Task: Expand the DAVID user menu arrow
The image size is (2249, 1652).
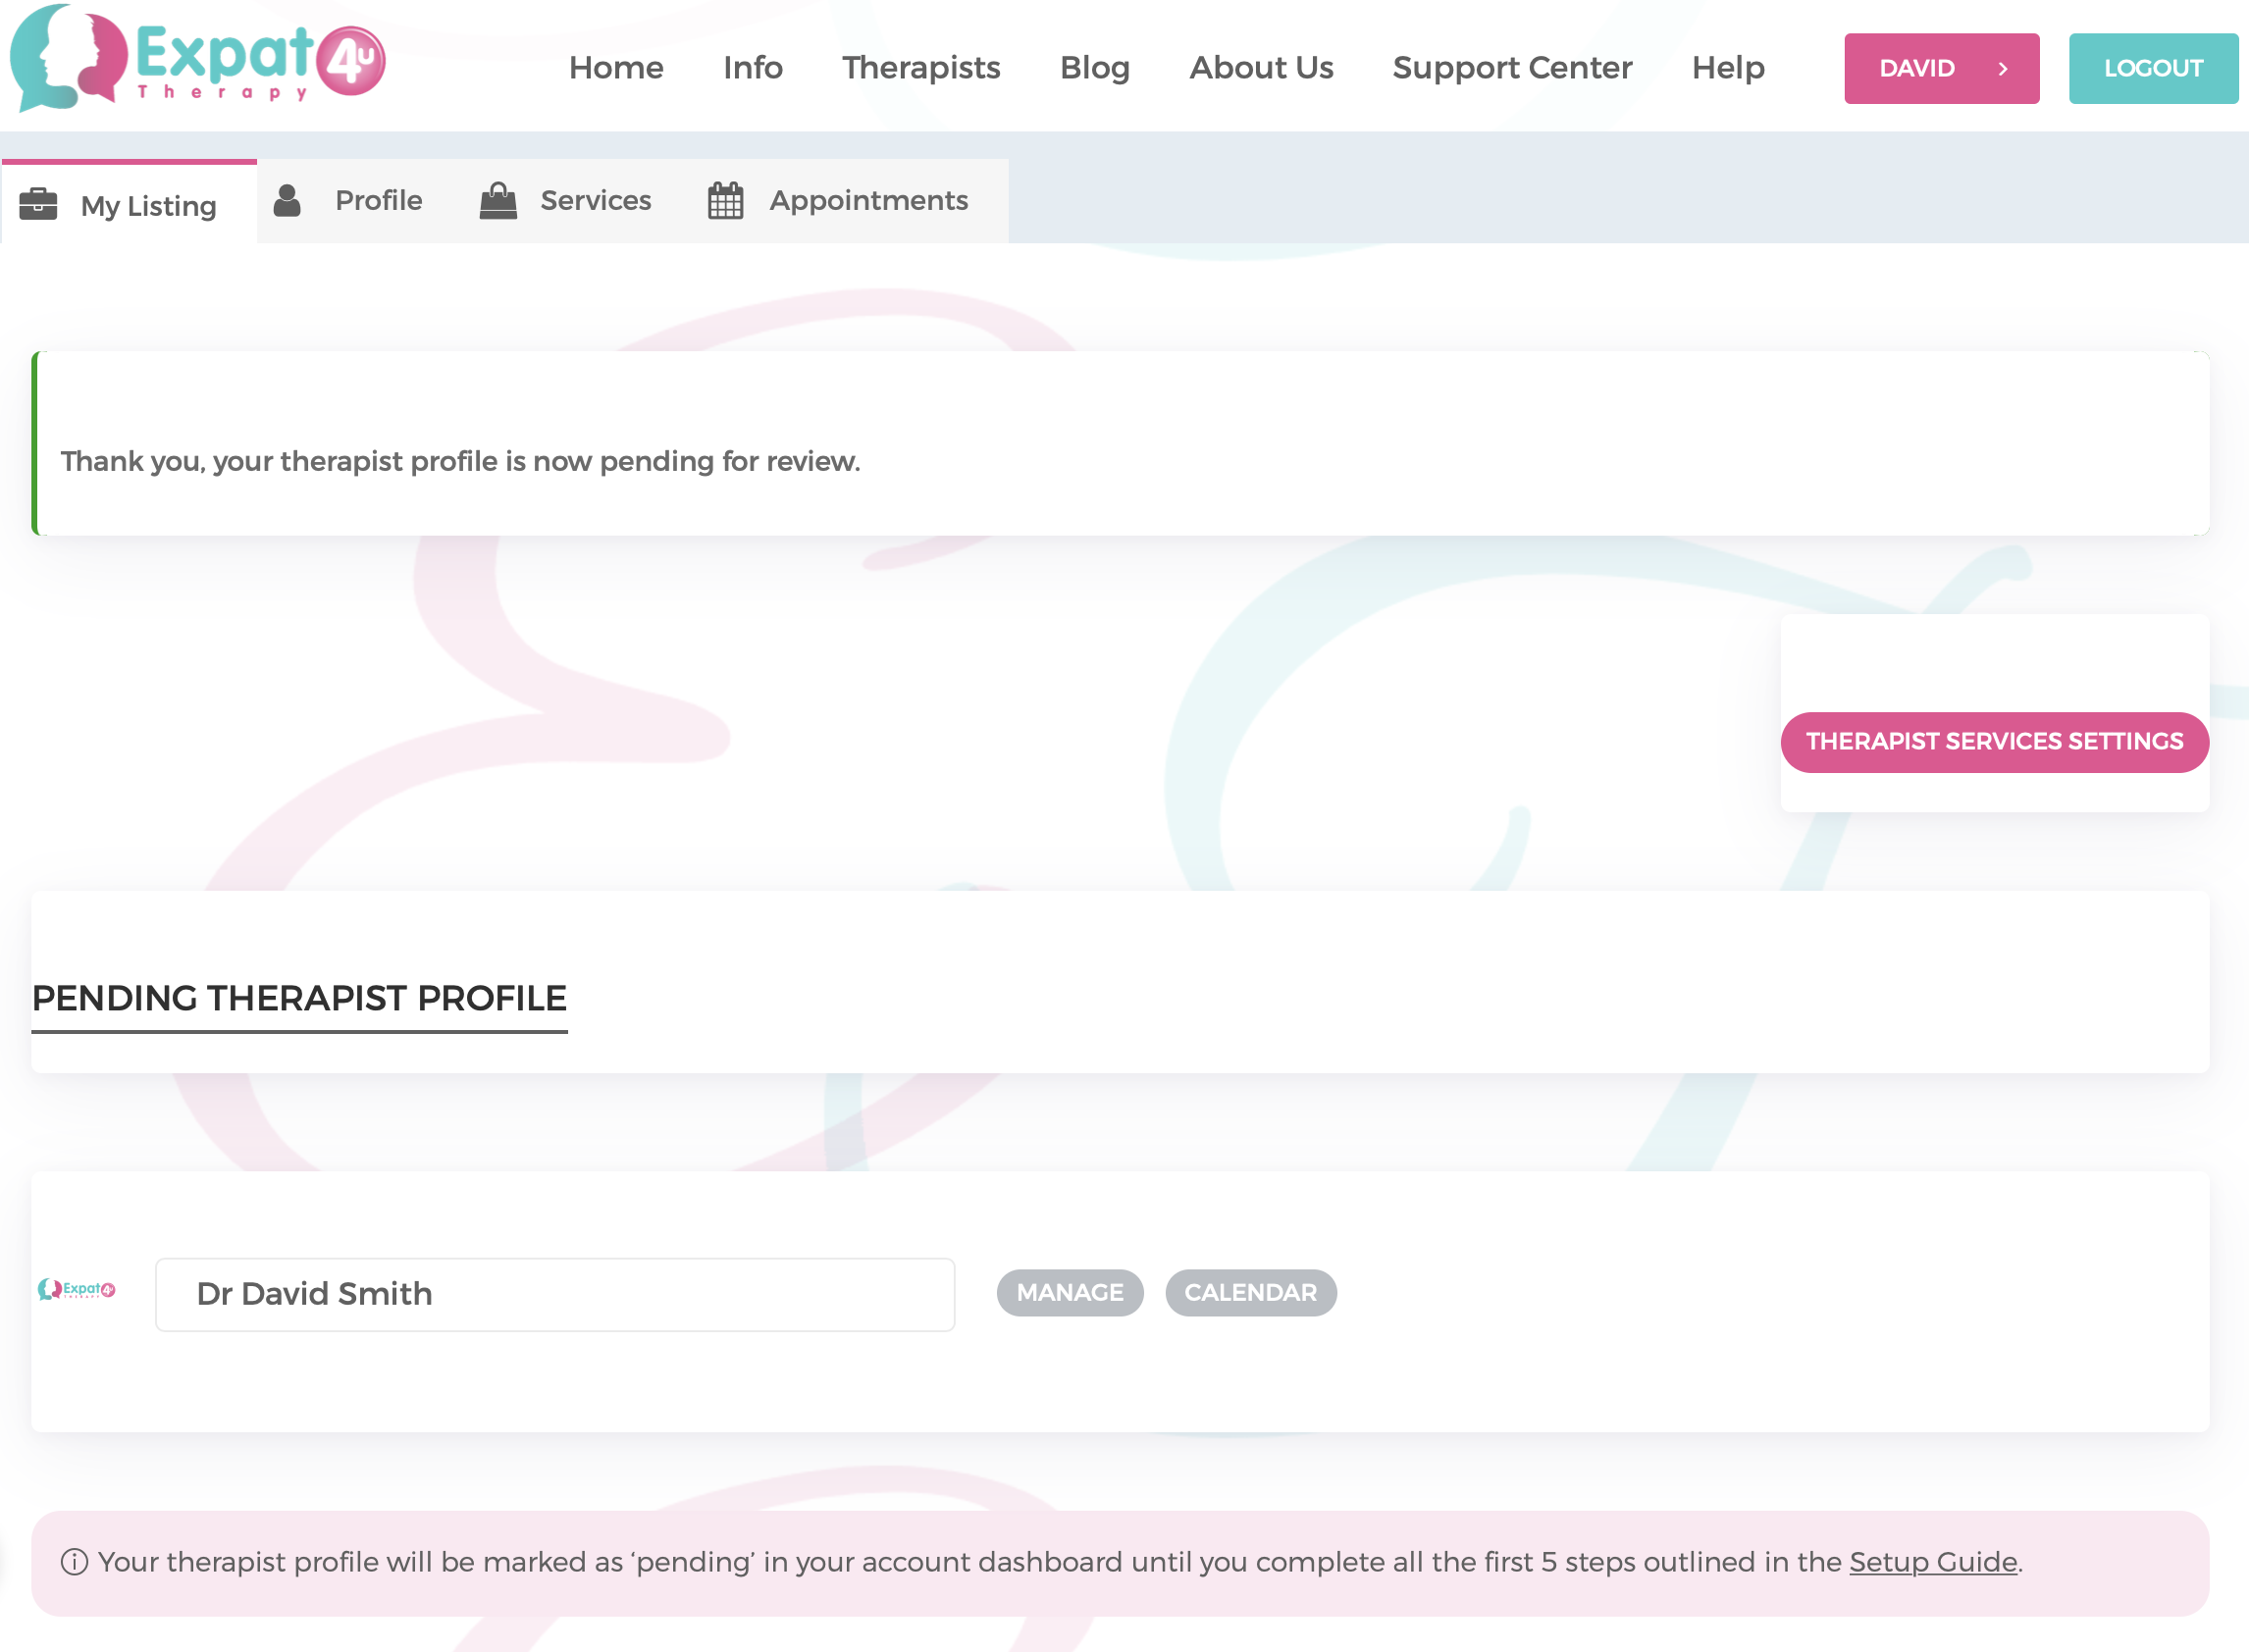Action: coord(2003,69)
